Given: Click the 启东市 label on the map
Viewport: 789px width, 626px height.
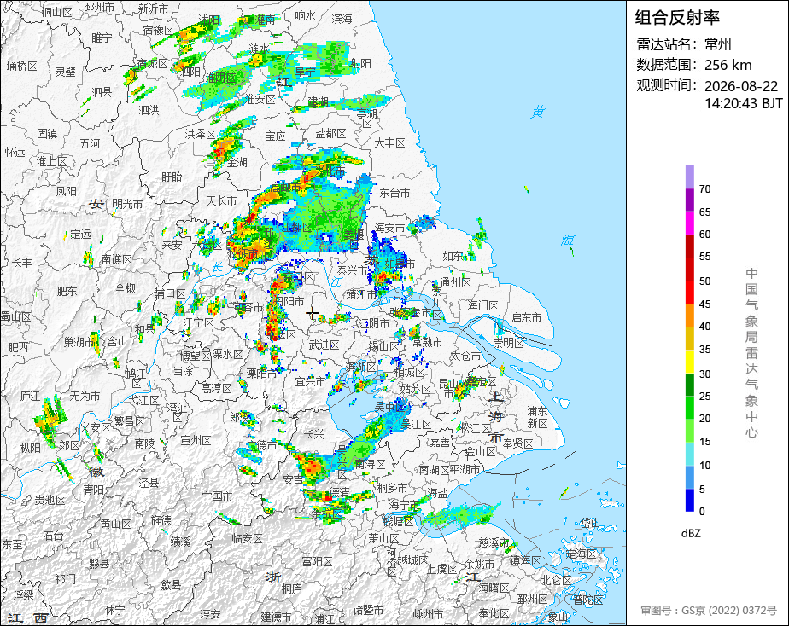Looking at the screenshot, I should (526, 317).
